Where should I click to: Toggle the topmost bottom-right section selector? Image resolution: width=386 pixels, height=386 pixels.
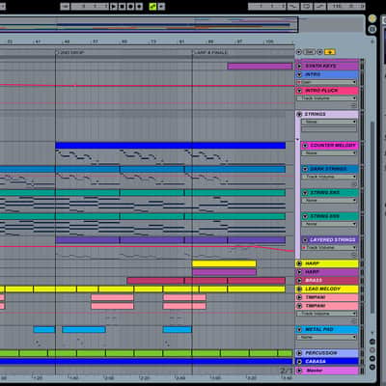pyautogui.click(x=372, y=342)
